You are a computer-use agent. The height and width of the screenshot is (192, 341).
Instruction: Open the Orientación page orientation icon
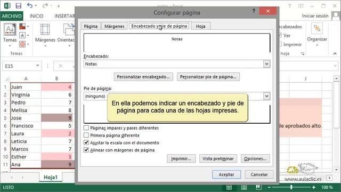(x=69, y=30)
